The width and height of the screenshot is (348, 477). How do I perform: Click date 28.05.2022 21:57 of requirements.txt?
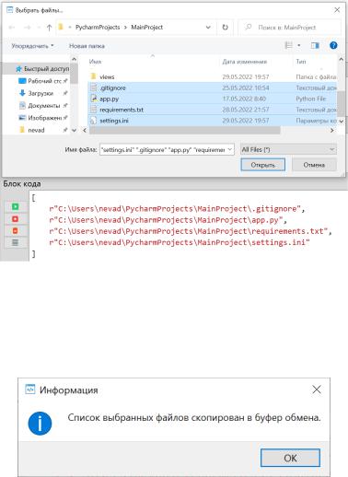pos(246,110)
